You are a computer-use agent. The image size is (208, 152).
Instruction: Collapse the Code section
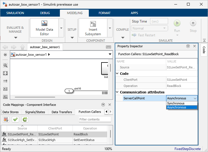(117, 73)
